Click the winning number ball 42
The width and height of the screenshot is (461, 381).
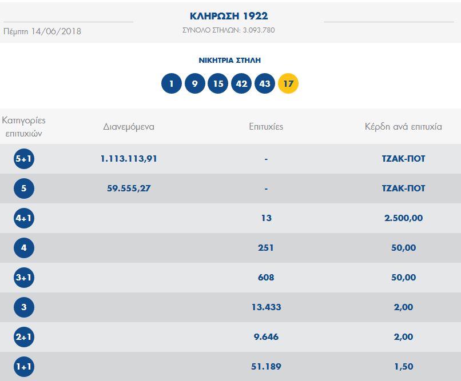[x=241, y=83]
